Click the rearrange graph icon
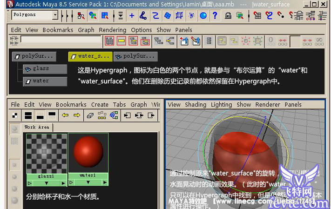 (x=102, y=115)
